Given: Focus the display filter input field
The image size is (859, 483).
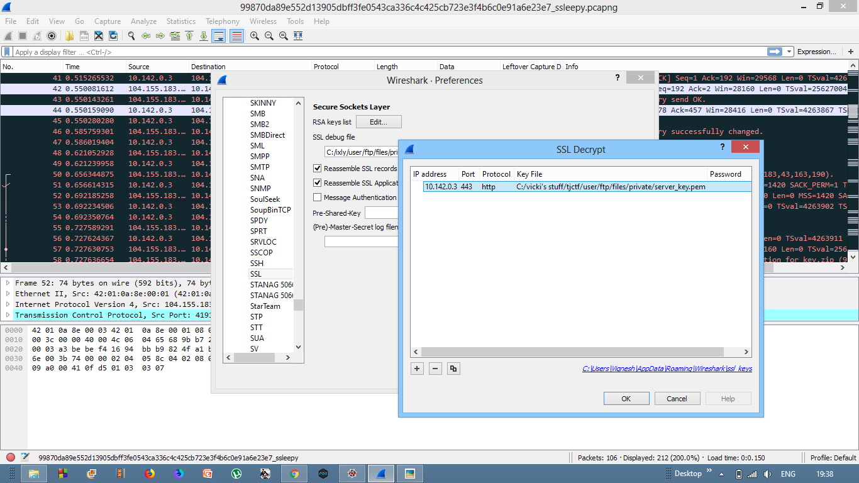Looking at the screenshot, I should click(x=390, y=52).
